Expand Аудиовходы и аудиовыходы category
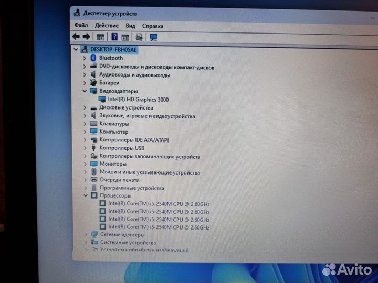 point(85,75)
